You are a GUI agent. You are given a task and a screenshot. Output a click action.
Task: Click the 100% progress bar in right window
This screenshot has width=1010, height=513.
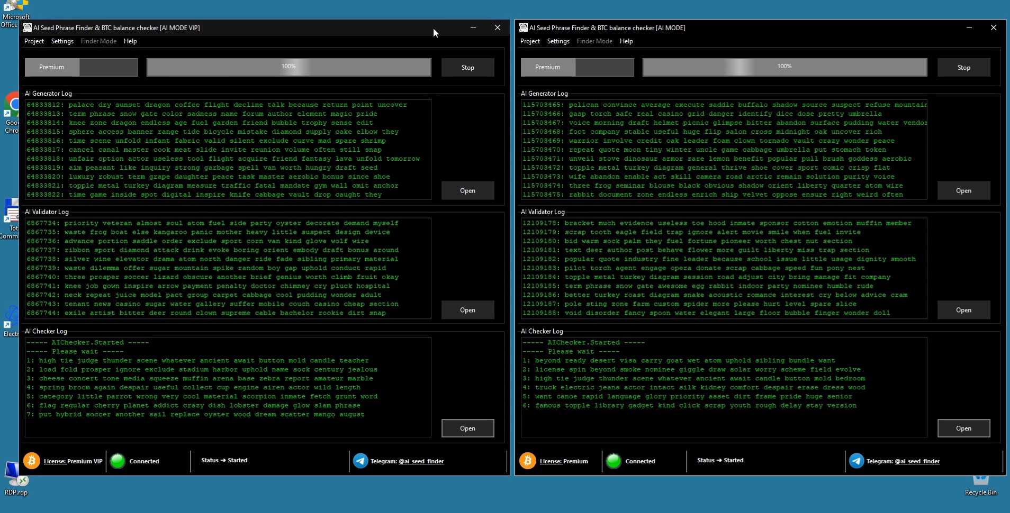point(784,67)
